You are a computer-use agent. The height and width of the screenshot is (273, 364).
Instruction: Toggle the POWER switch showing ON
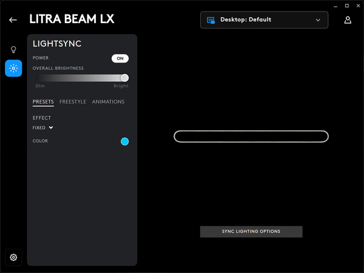coord(120,58)
